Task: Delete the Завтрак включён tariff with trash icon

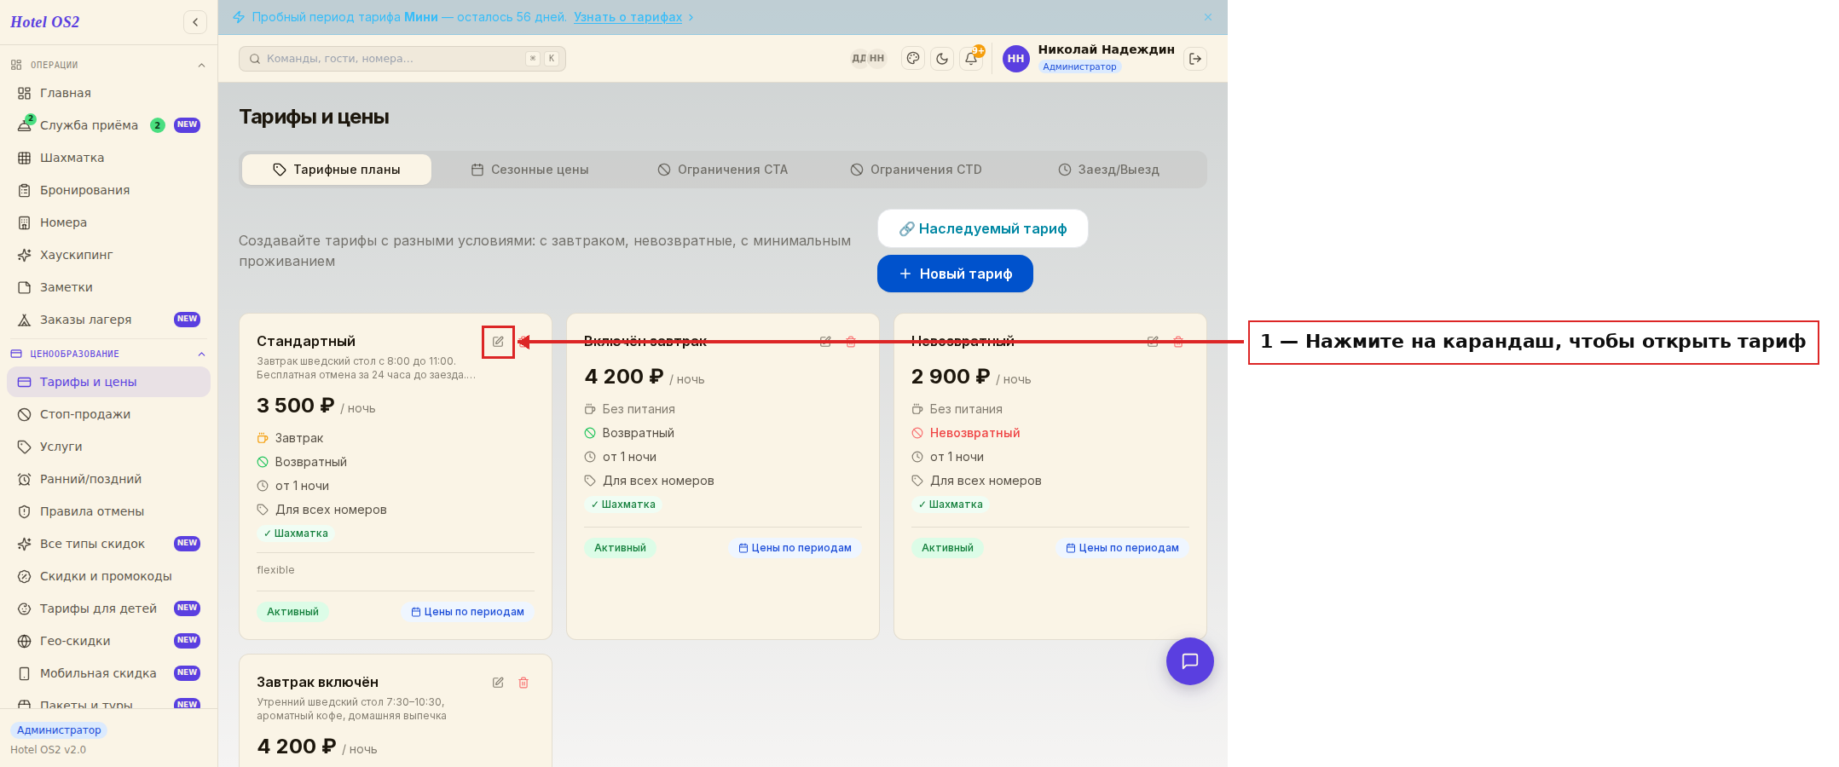Action: [523, 683]
